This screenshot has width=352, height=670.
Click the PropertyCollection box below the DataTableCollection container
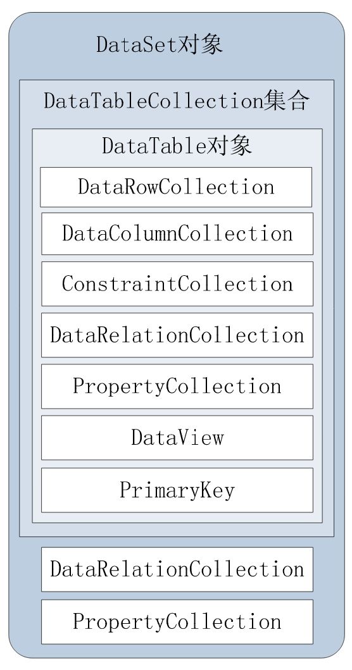[177, 622]
